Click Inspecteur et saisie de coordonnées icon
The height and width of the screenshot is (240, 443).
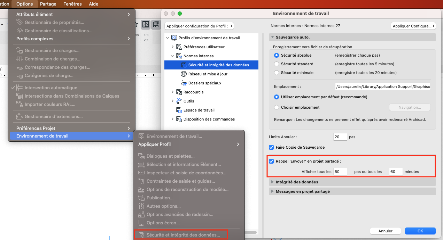pyautogui.click(x=141, y=173)
